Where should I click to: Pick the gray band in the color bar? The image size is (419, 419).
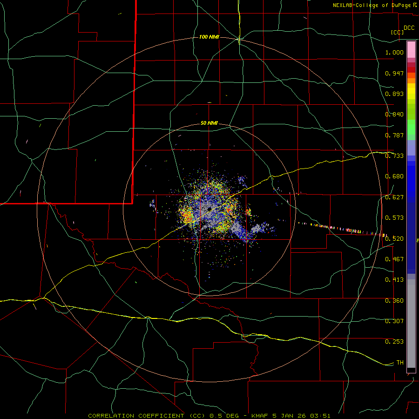coord(411,324)
